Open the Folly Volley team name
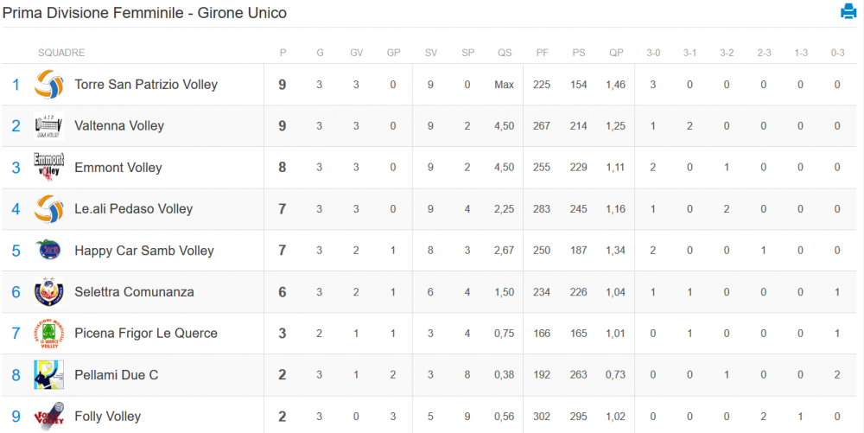Image resolution: width=864 pixels, height=433 pixels. tap(107, 417)
